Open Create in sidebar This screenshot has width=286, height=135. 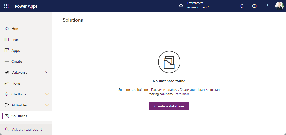tap(17, 61)
